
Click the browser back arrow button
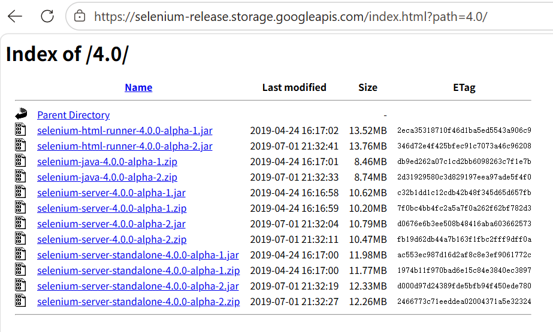click(15, 16)
